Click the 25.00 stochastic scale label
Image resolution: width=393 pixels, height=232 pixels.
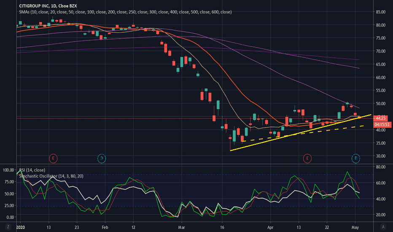pos(9,205)
